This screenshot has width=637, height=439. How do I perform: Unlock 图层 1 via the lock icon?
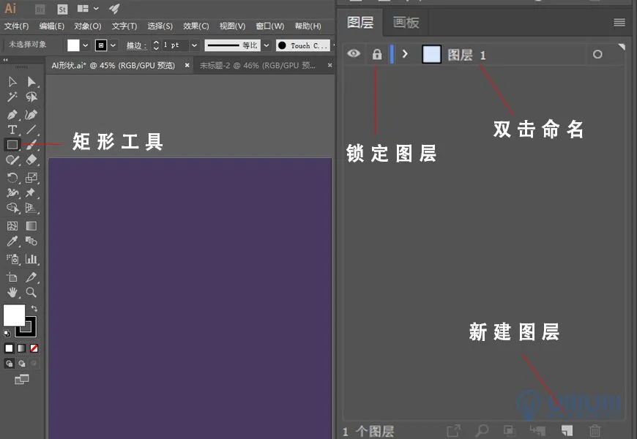pyautogui.click(x=376, y=54)
